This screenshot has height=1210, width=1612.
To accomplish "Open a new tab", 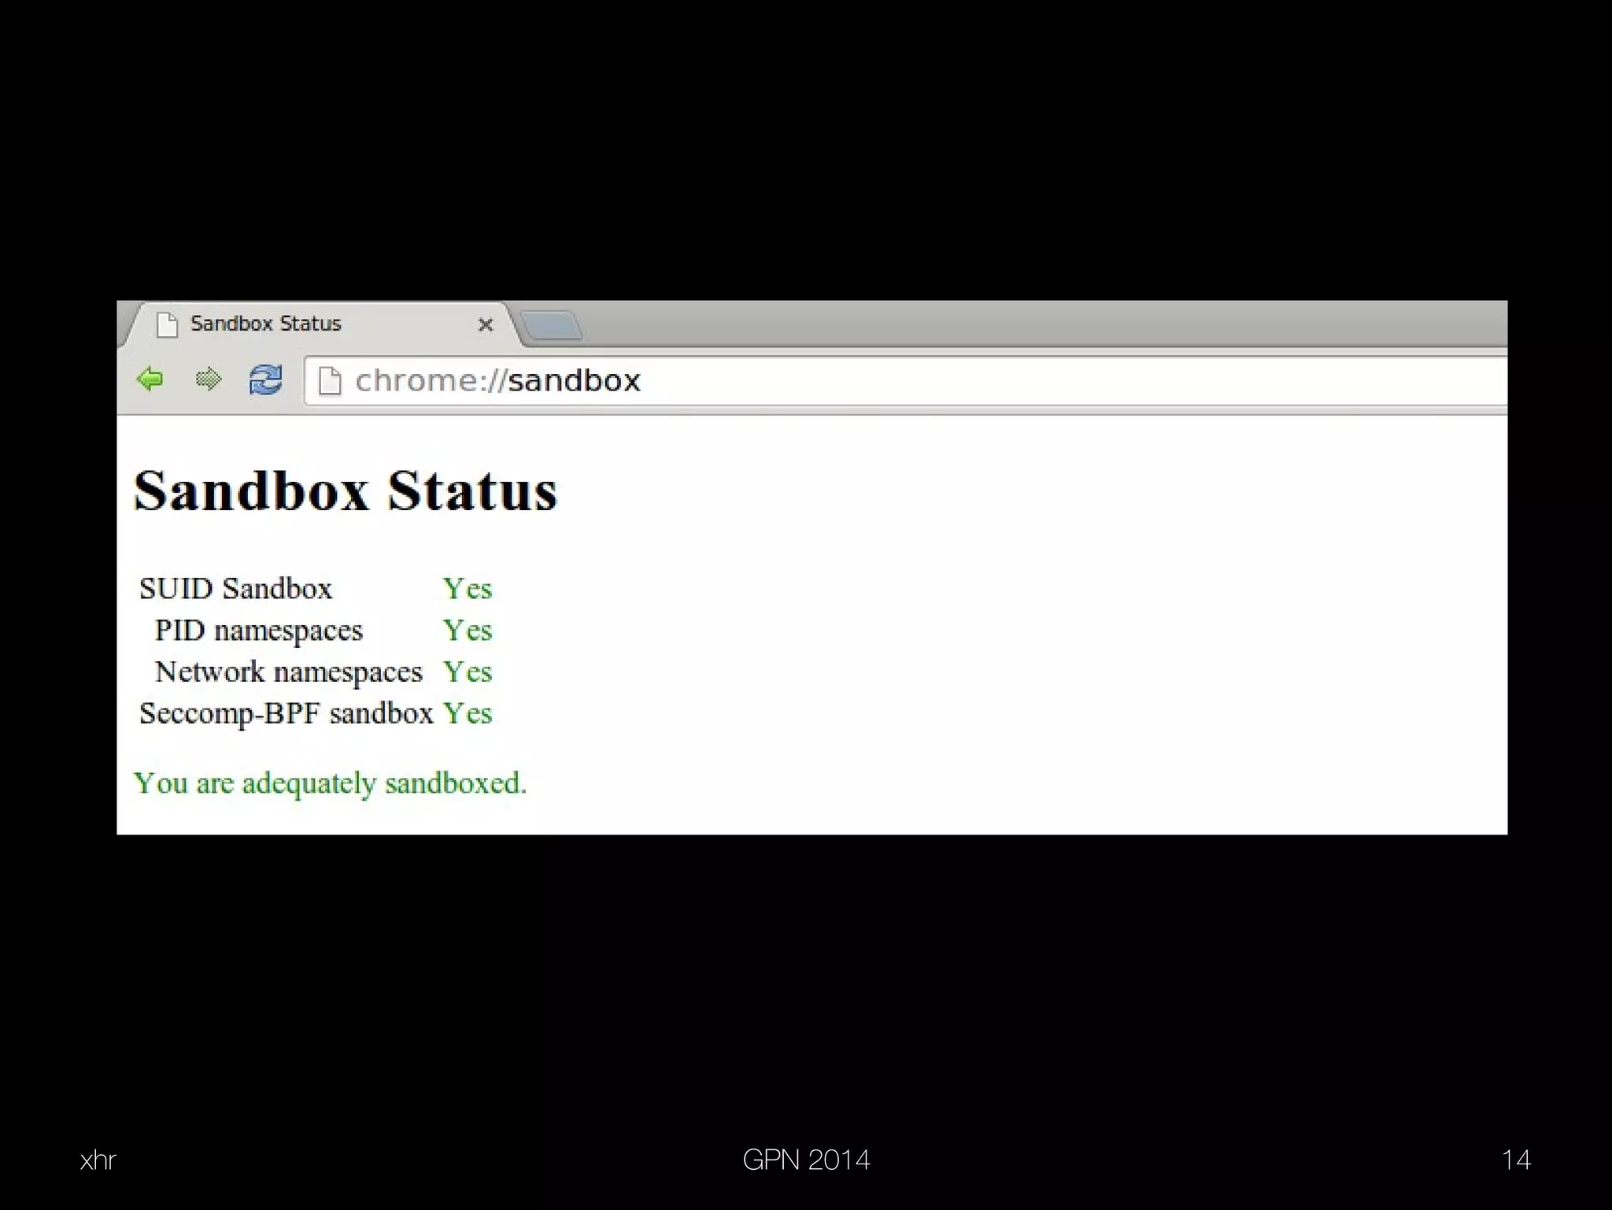I will point(552,325).
